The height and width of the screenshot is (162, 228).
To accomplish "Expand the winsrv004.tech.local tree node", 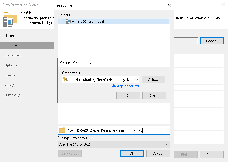I will coord(61,21).
